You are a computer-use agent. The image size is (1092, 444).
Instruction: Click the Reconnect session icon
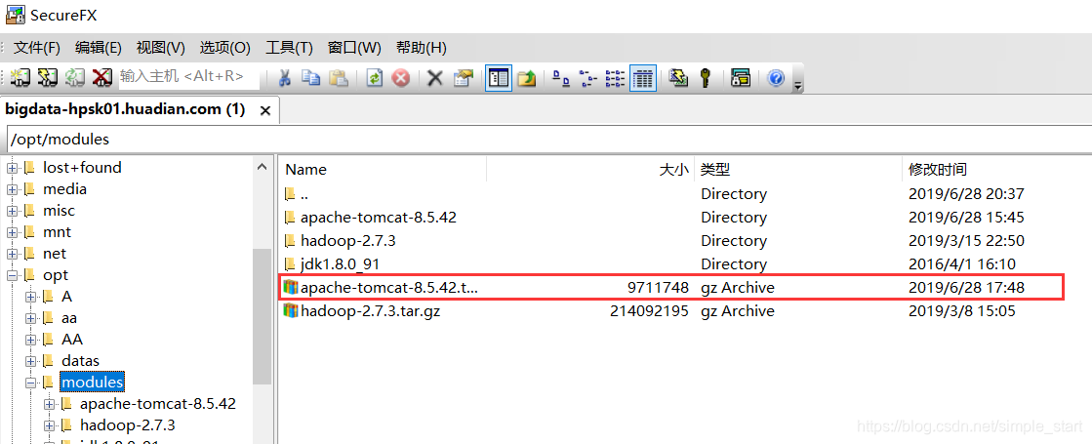[74, 77]
